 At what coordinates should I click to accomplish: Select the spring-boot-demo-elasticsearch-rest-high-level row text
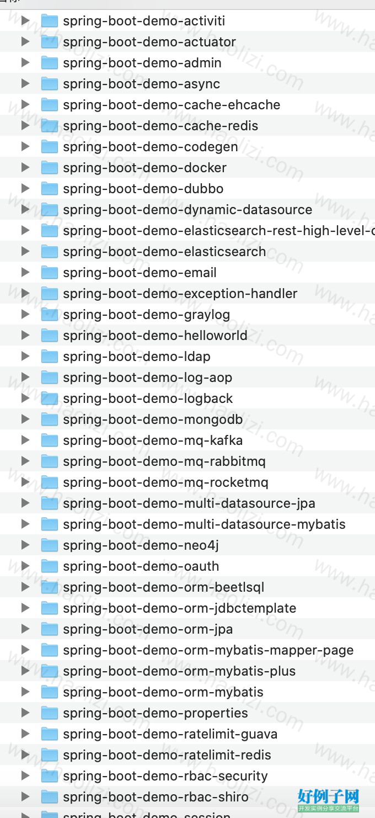click(219, 231)
